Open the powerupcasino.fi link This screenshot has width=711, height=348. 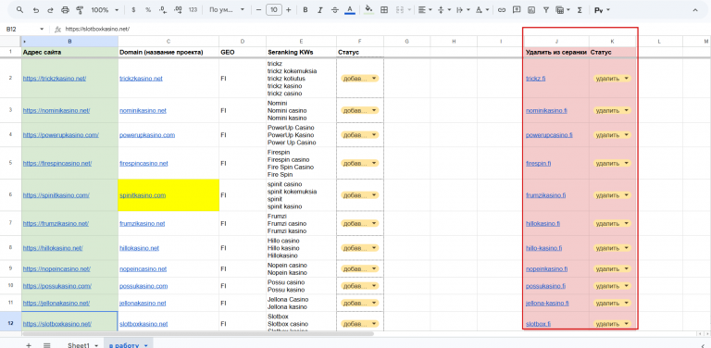(x=549, y=135)
